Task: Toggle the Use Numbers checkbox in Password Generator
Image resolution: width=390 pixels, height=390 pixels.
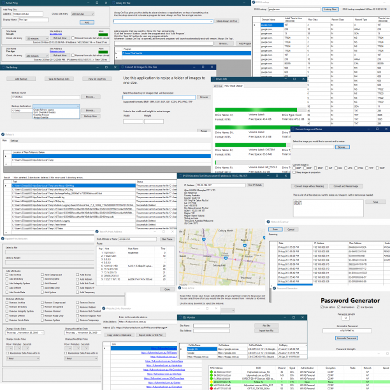Action: (x=338, y=307)
